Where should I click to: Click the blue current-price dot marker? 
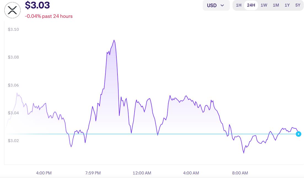(298, 134)
